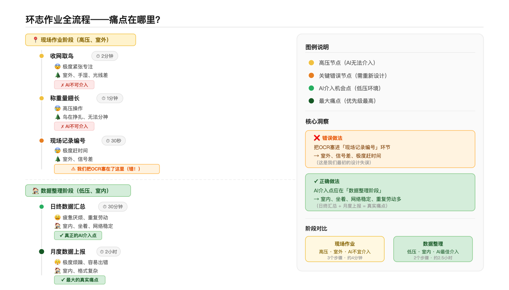Click the warning icon in OCR error badge

(73, 169)
